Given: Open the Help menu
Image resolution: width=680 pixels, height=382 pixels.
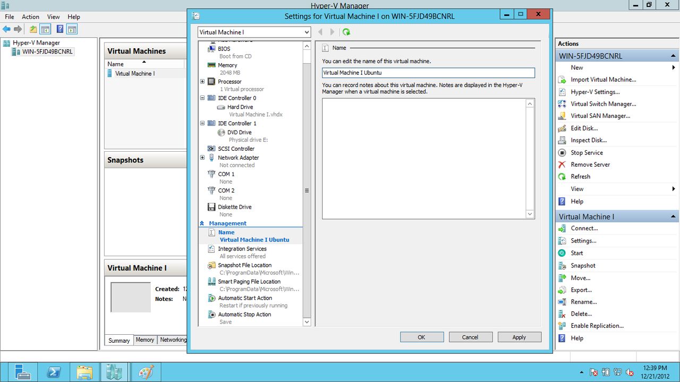Looking at the screenshot, I should (x=74, y=17).
